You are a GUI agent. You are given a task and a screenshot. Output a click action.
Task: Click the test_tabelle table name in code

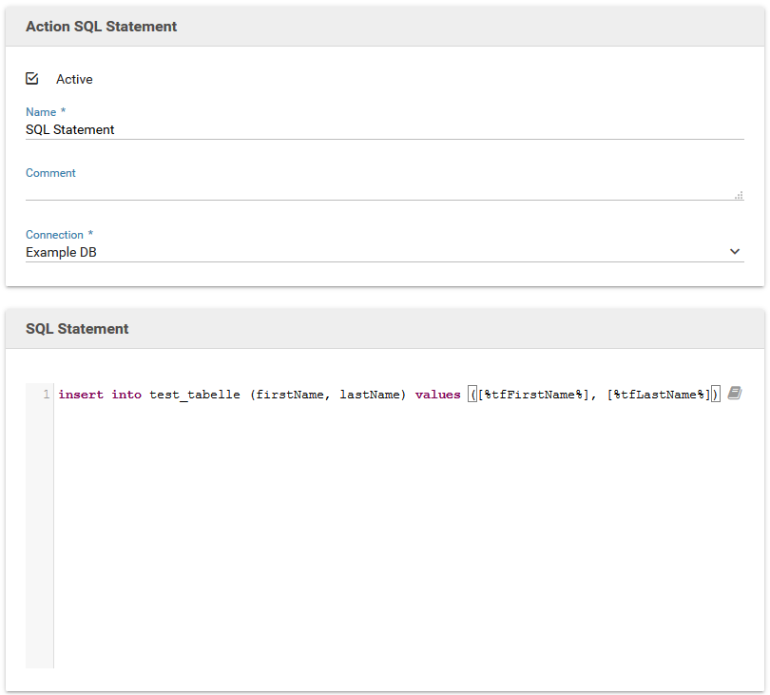(x=195, y=395)
